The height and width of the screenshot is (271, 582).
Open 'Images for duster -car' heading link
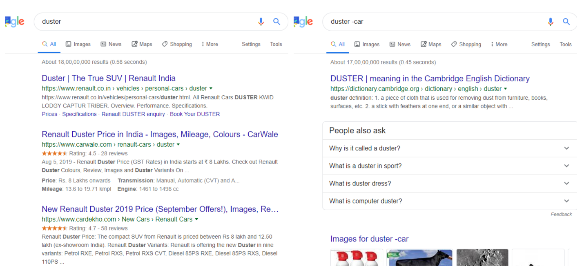tap(369, 239)
